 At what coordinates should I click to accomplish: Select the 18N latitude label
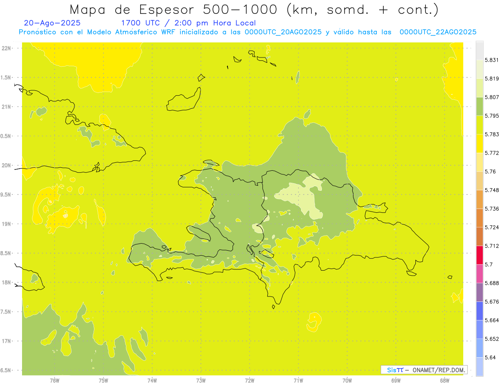click(x=7, y=283)
